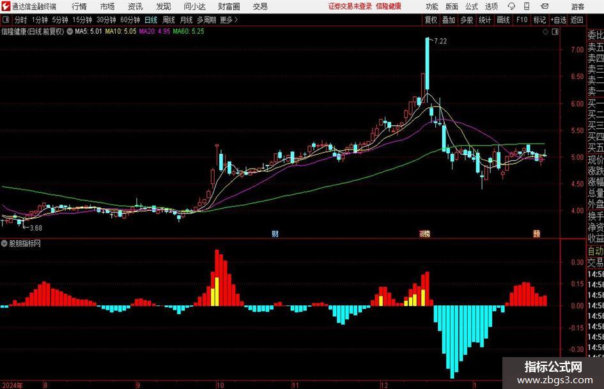Image resolution: width=604 pixels, height=389 pixels.
Task: Click the 预 marker icon on chart
Action: click(537, 233)
